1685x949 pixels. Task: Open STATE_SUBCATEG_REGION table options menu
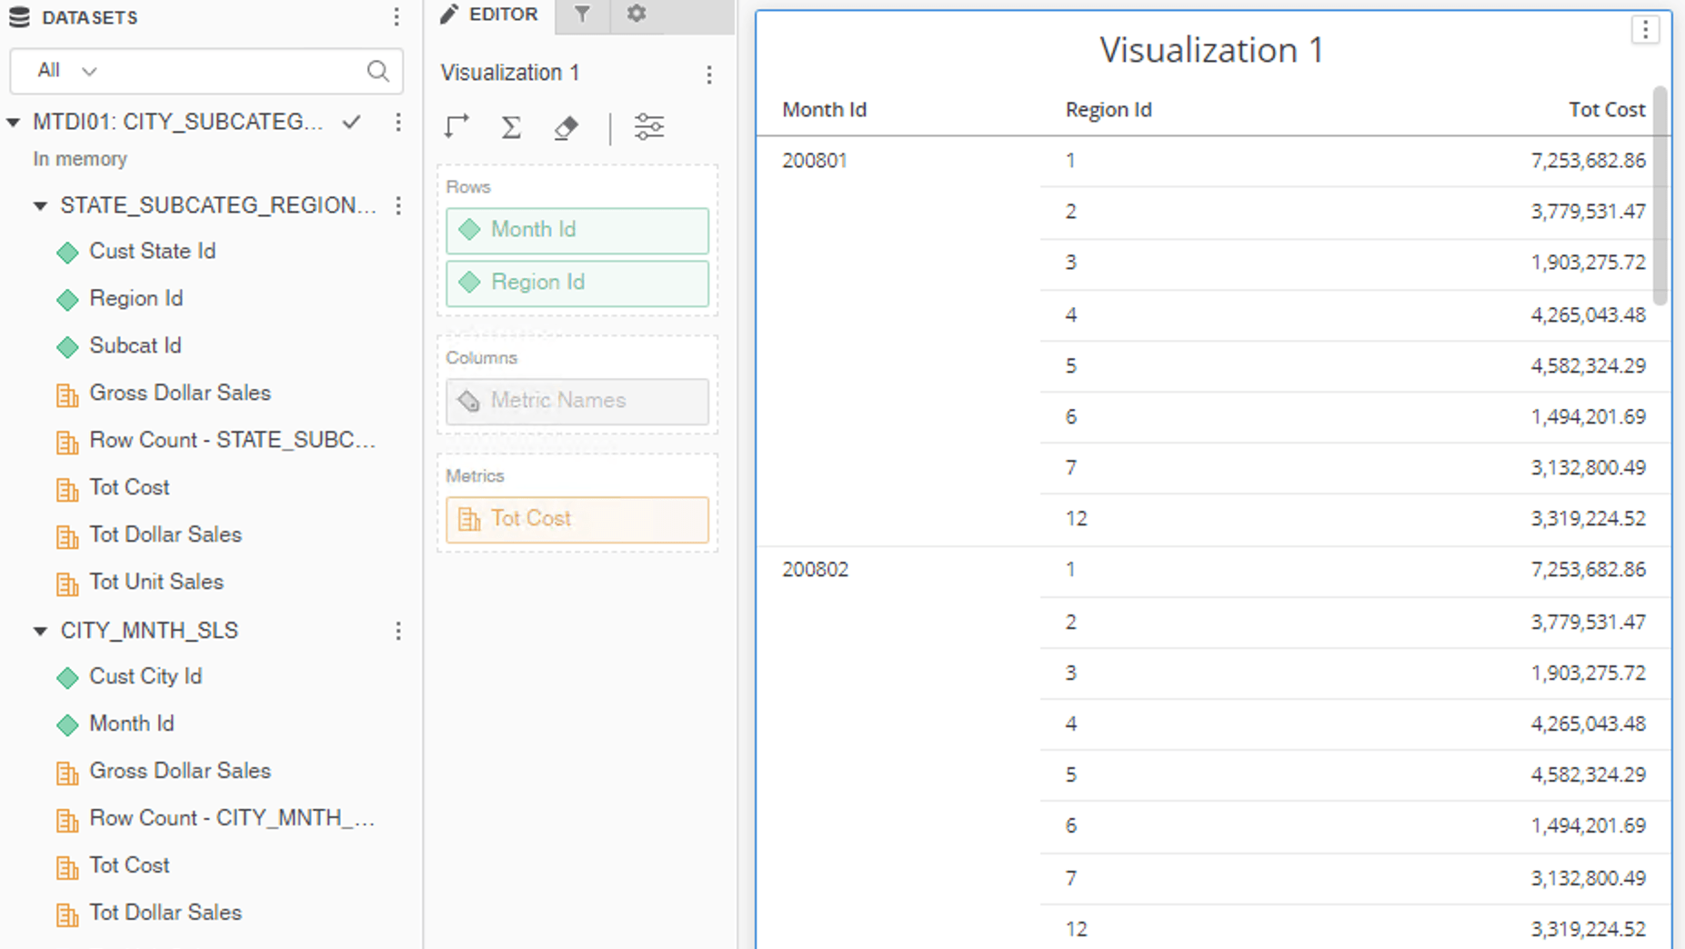[x=398, y=205]
